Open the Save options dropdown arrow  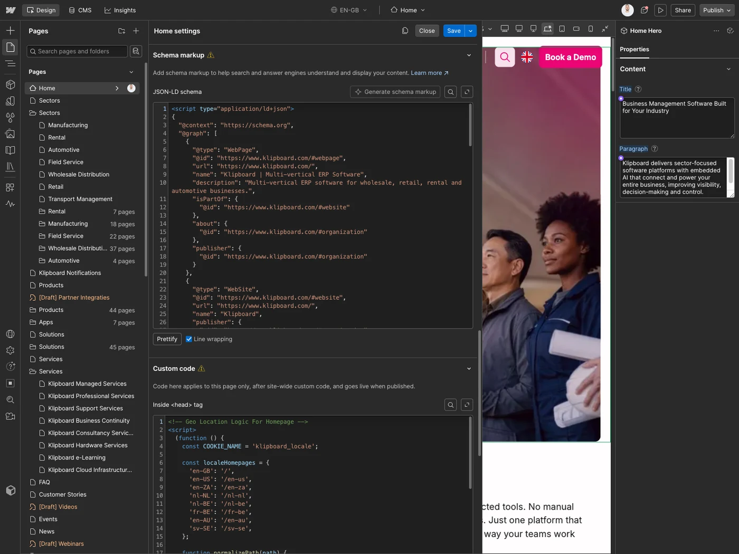pyautogui.click(x=471, y=31)
